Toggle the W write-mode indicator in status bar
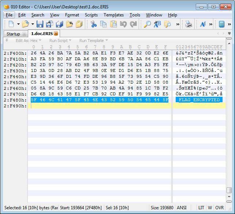 (210, 207)
